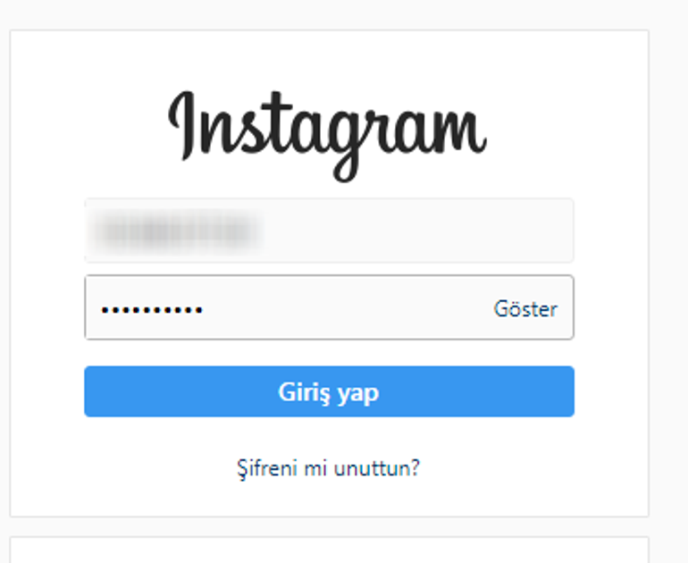Focus the password field with dots
The width and height of the screenshot is (688, 563).
329,307
